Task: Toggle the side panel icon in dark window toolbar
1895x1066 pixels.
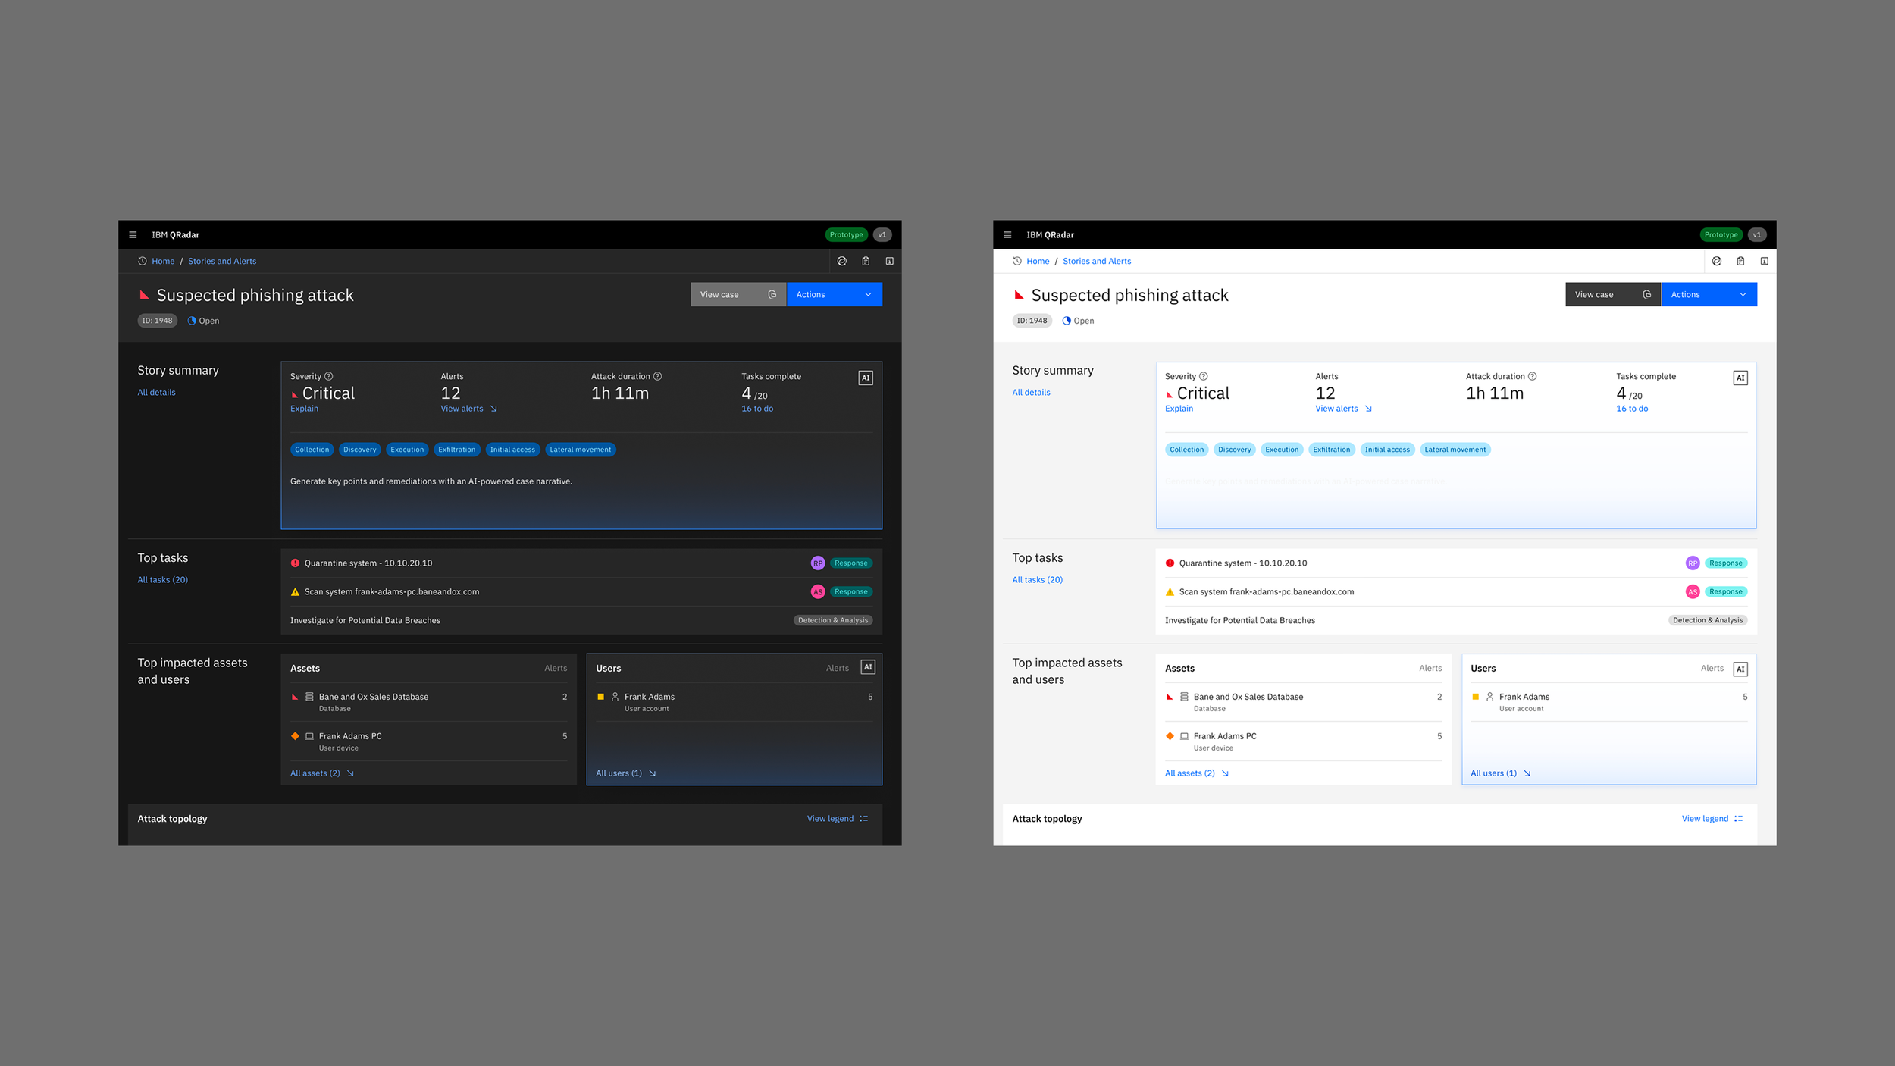Action: click(x=890, y=261)
